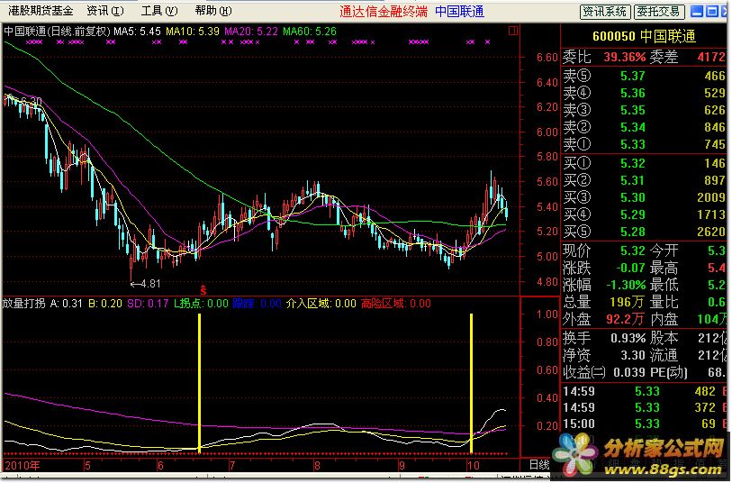Click the 卖① 5.33 order row

click(x=643, y=144)
